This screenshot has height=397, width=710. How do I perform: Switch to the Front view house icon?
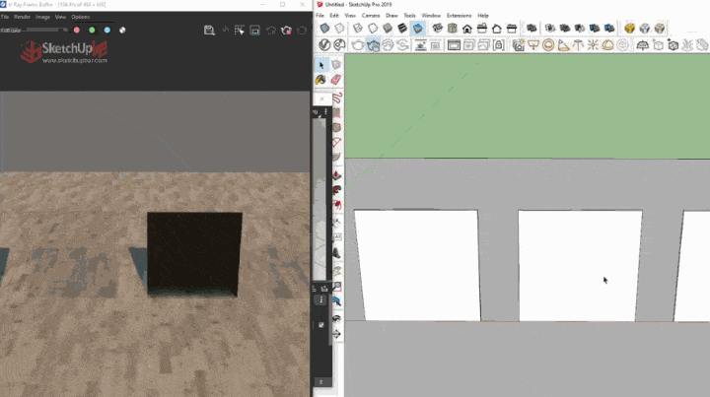click(x=467, y=29)
